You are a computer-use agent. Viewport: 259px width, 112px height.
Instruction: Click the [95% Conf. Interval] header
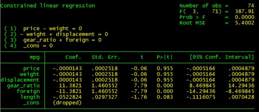[222, 57]
